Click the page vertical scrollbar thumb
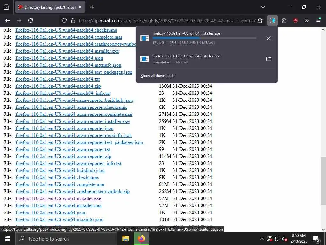Screen dimensions: 326x245 [x=323, y=181]
